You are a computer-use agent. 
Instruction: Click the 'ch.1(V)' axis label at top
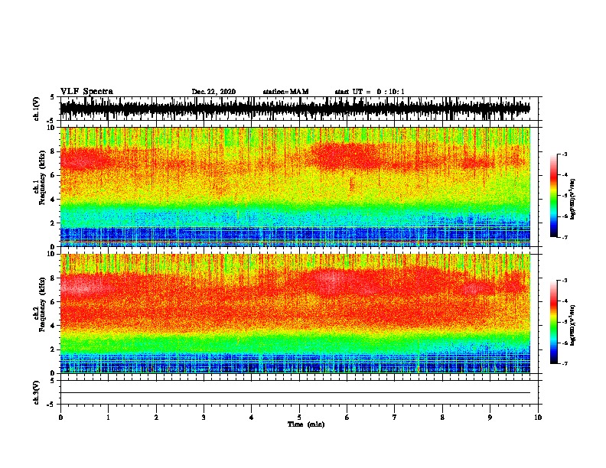(x=36, y=109)
